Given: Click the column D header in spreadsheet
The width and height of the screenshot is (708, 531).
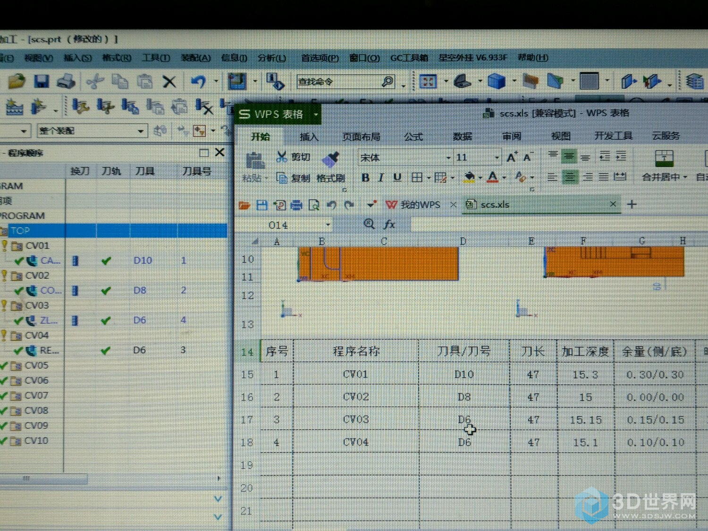Looking at the screenshot, I should click(463, 241).
